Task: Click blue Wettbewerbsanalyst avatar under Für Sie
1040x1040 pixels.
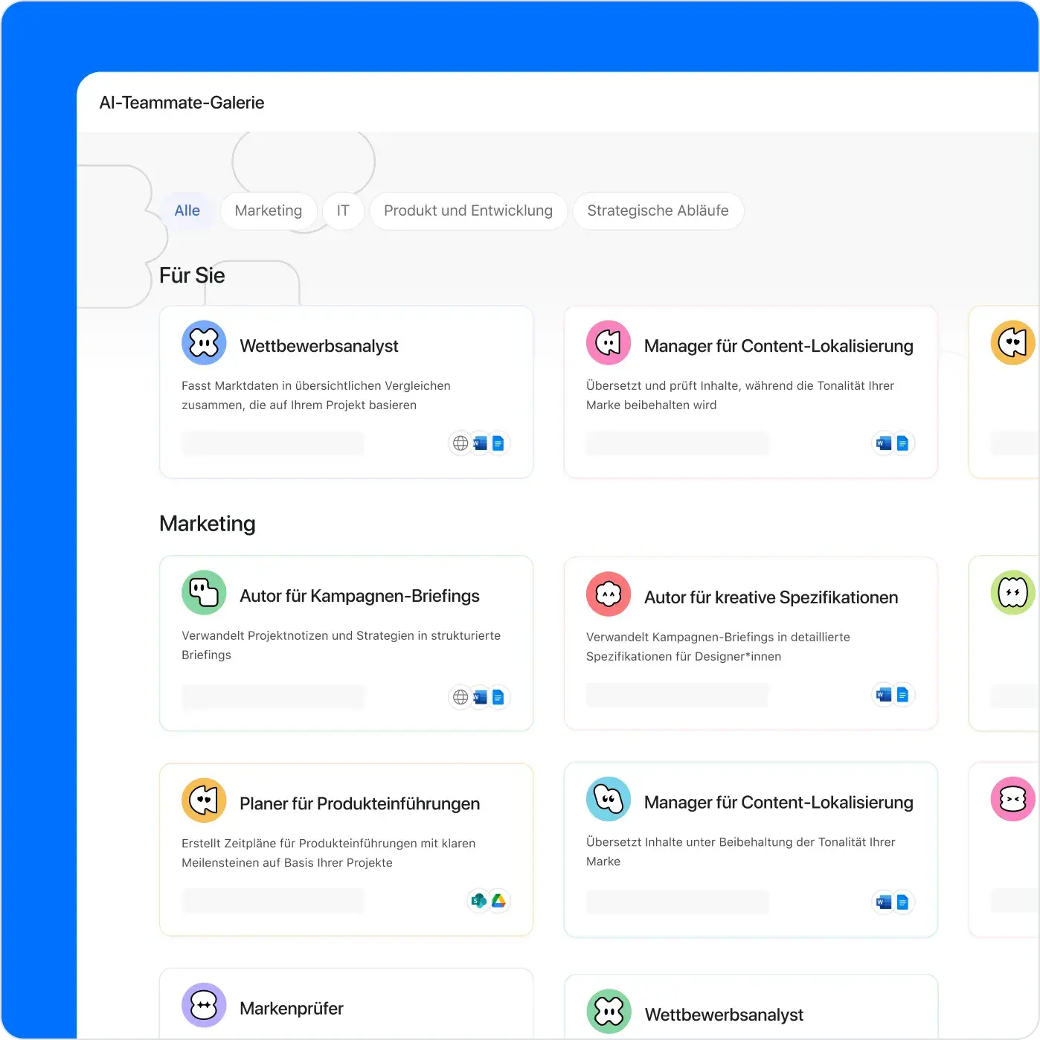Action: (204, 343)
